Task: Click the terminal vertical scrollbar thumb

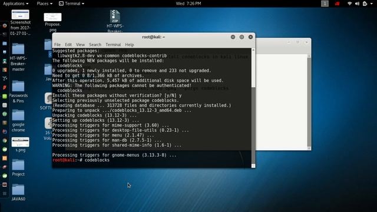Action: pos(253,125)
